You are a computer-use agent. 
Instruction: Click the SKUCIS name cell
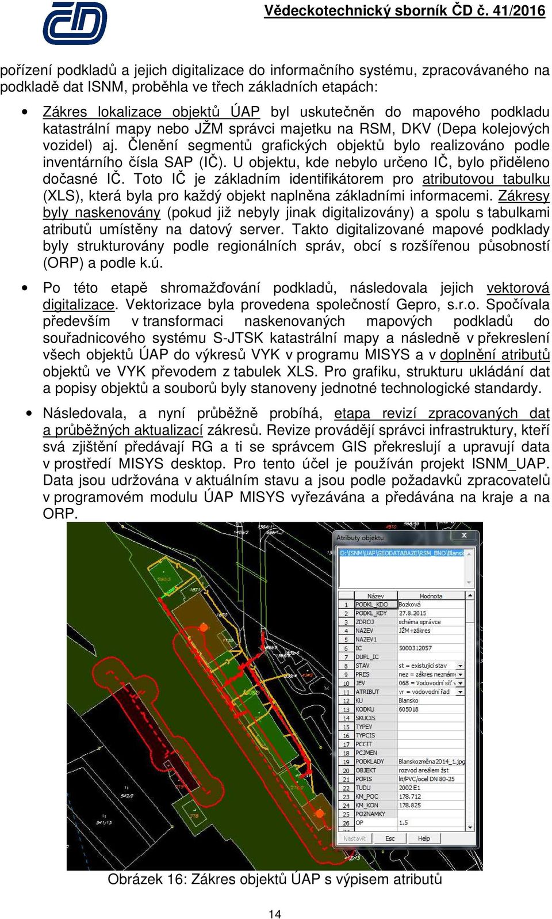(375, 718)
